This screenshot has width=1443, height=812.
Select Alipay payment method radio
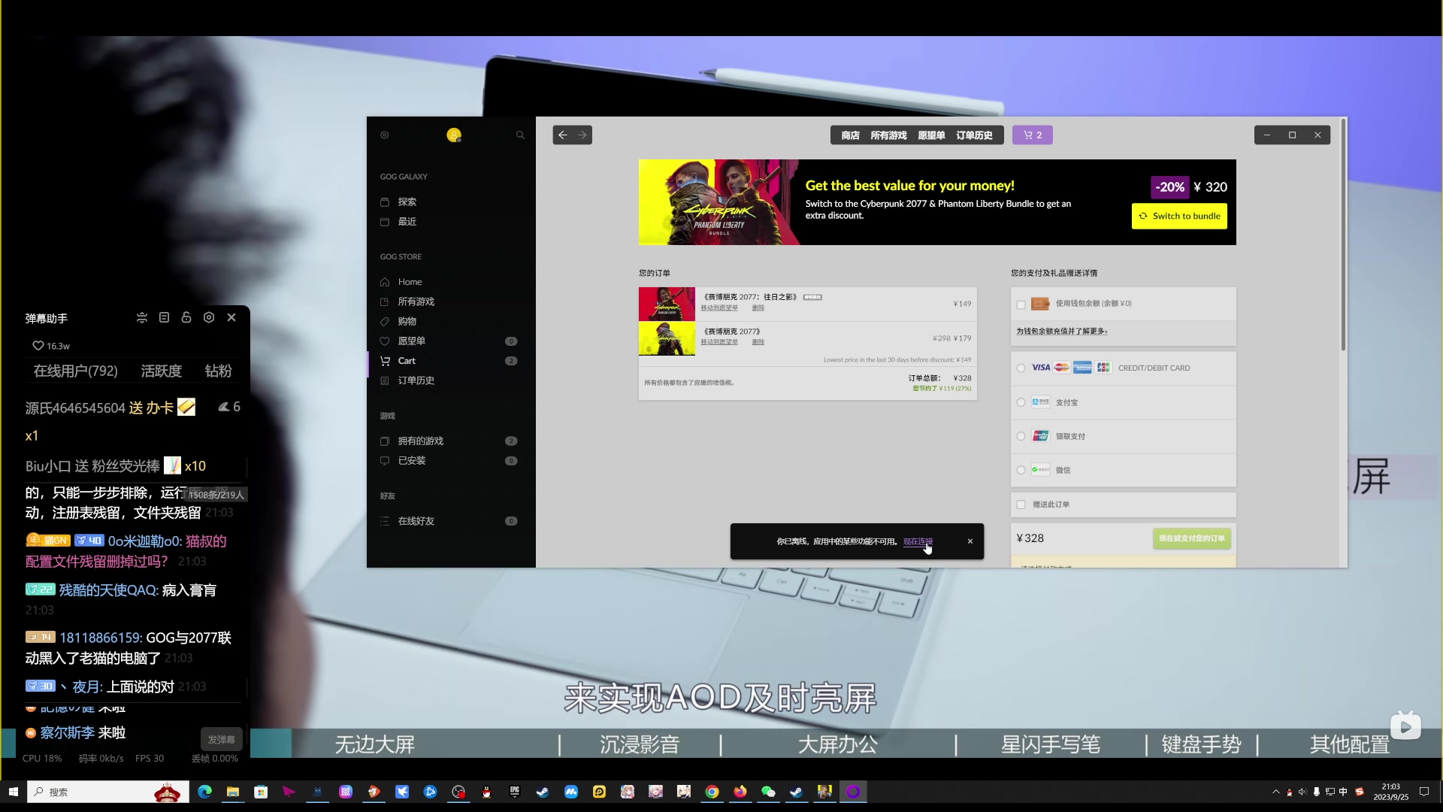(x=1021, y=402)
